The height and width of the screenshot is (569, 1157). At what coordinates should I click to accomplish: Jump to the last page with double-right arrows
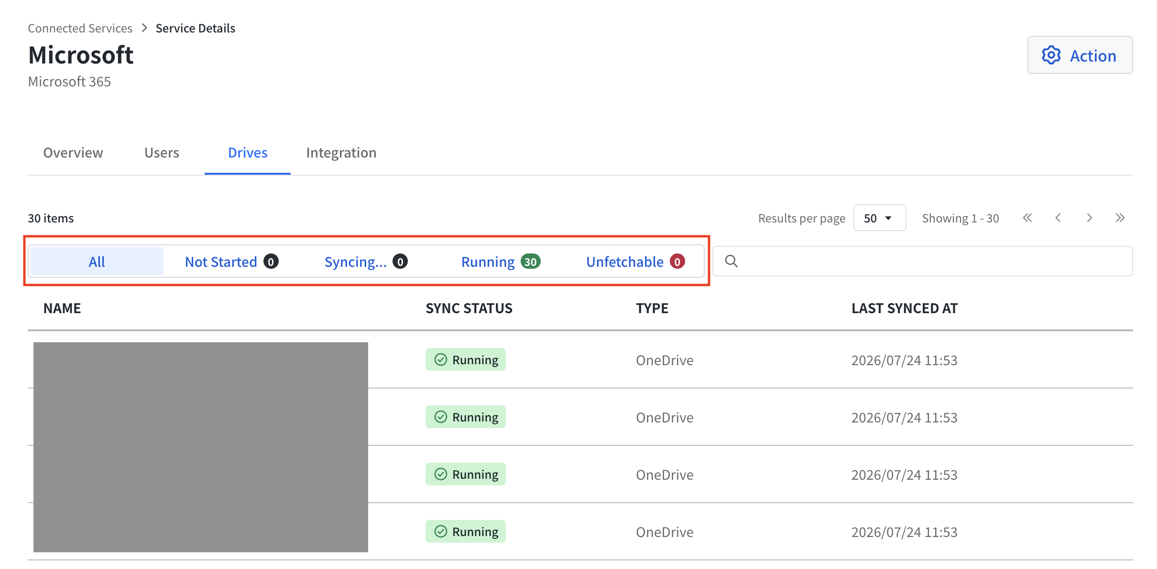(x=1120, y=218)
